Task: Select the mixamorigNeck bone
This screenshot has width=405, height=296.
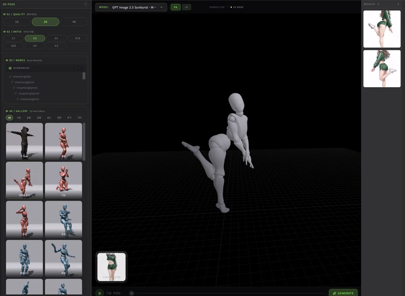Action: point(30,99)
